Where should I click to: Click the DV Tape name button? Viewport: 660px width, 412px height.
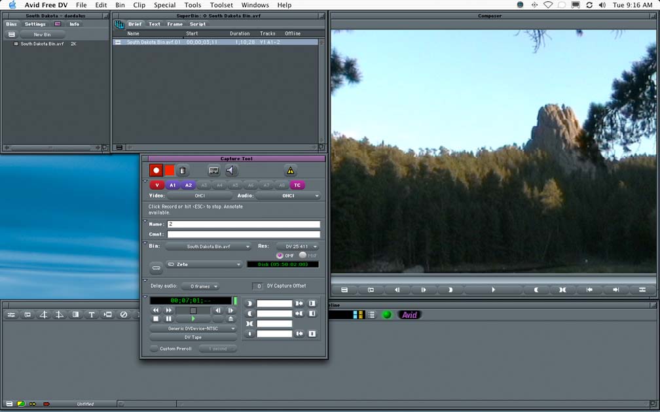[x=193, y=337]
